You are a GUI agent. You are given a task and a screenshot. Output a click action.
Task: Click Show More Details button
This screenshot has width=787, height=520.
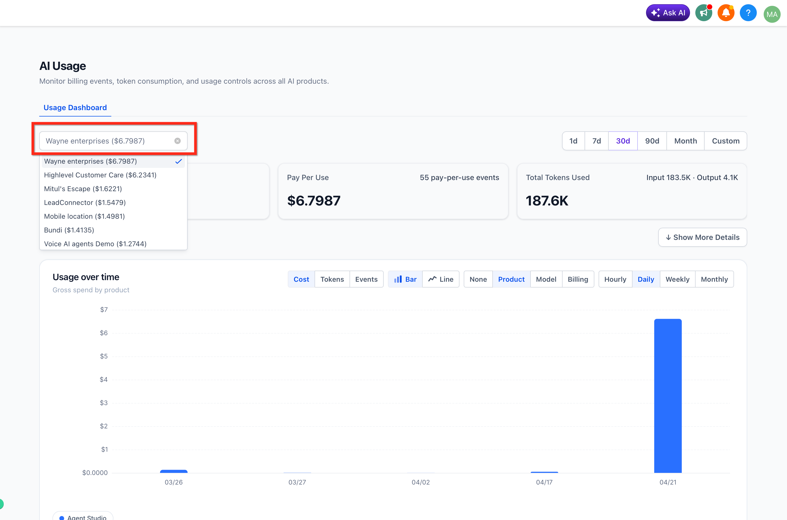coord(702,237)
